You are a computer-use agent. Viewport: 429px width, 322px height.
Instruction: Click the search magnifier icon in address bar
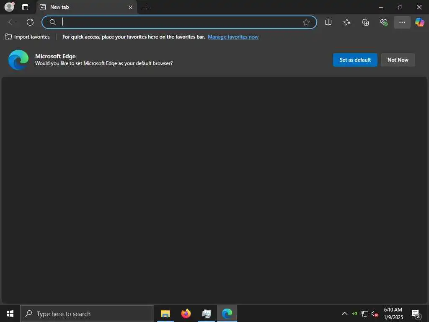[52, 22]
